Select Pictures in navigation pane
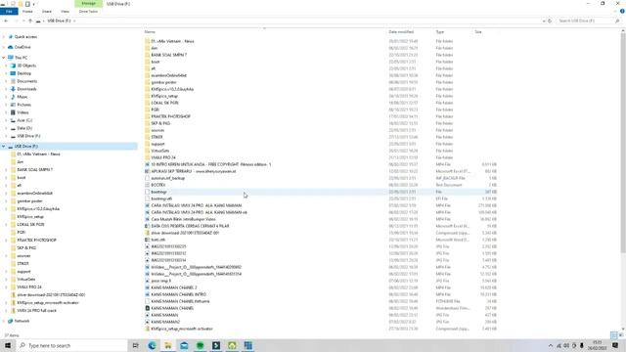Viewport: 626px width, 352px height. (x=23, y=105)
